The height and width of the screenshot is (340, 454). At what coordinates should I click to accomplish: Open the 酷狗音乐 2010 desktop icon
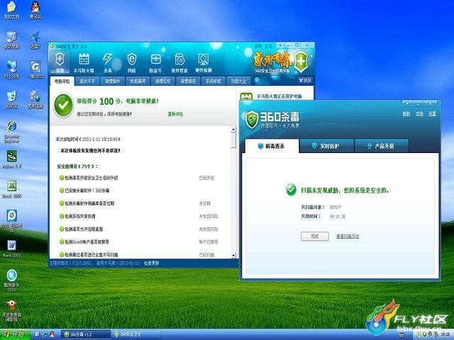point(11,280)
